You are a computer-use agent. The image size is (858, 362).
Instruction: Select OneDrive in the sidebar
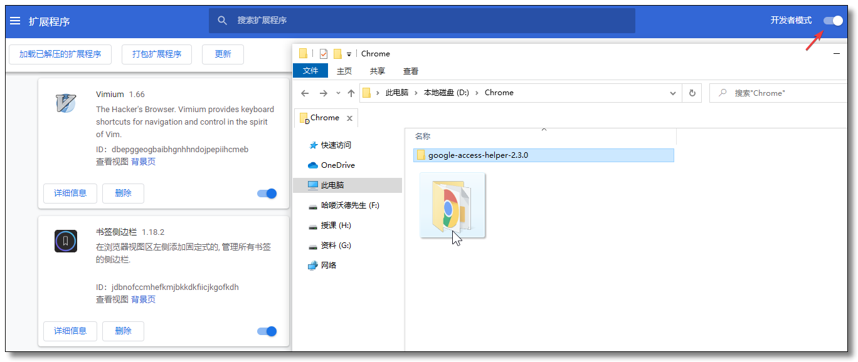click(338, 165)
